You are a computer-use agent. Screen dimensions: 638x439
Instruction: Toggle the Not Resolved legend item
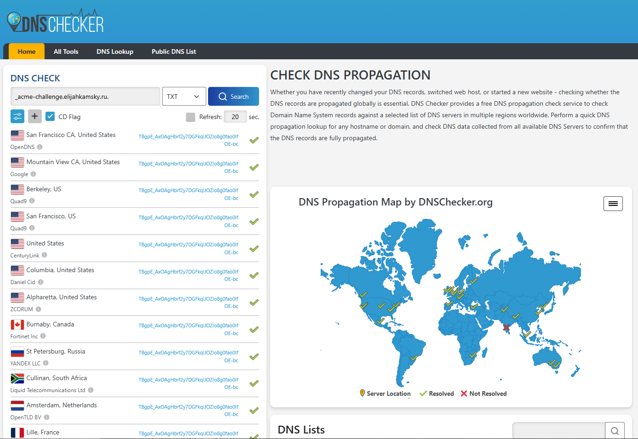484,393
